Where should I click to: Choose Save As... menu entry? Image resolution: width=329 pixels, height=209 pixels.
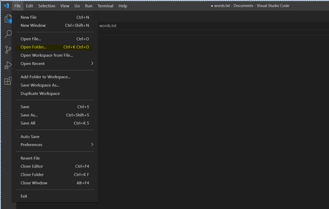55,115
